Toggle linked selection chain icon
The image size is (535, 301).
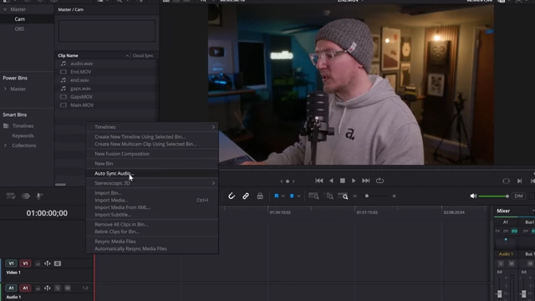246,196
